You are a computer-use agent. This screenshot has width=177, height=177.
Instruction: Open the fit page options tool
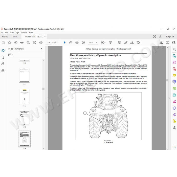(x=102, y=42)
